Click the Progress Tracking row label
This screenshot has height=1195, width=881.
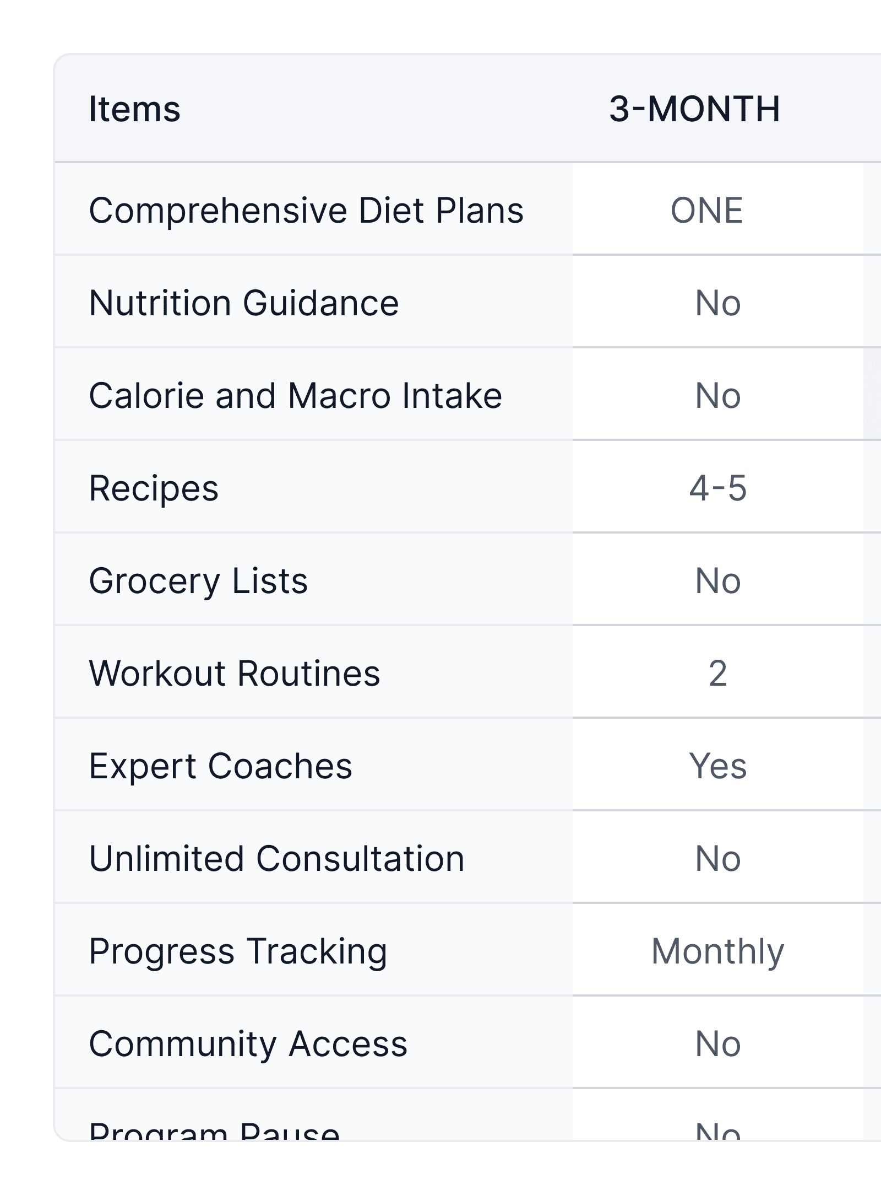click(238, 951)
